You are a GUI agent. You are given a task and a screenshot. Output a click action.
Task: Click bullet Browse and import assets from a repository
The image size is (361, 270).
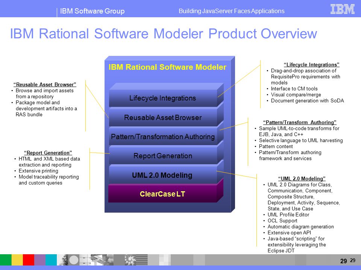click(x=44, y=93)
